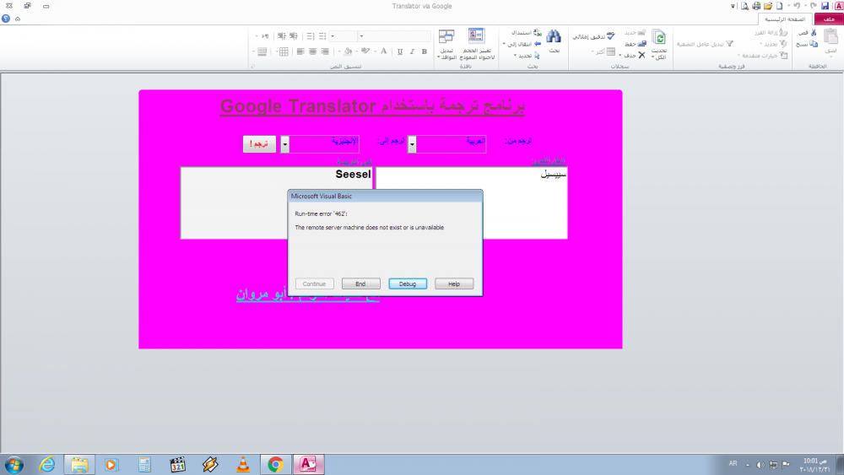844x475 pixels.
Task: Toggle the numbered list button
Action: tap(310, 36)
